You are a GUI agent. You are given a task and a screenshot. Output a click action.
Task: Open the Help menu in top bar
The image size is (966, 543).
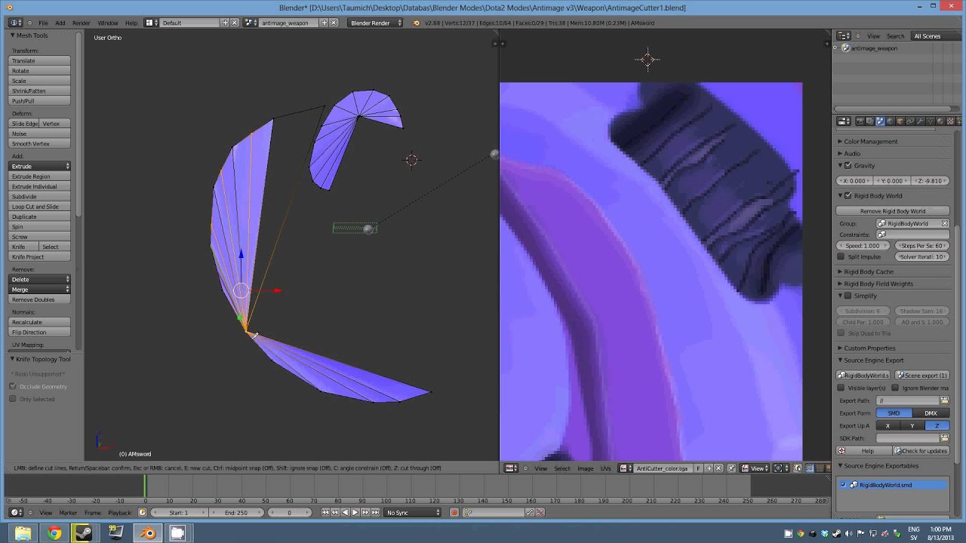(x=131, y=23)
